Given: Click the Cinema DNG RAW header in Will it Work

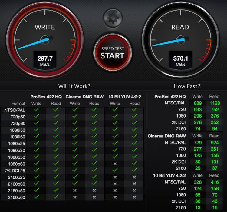Looking at the screenshot, I should [84, 97].
